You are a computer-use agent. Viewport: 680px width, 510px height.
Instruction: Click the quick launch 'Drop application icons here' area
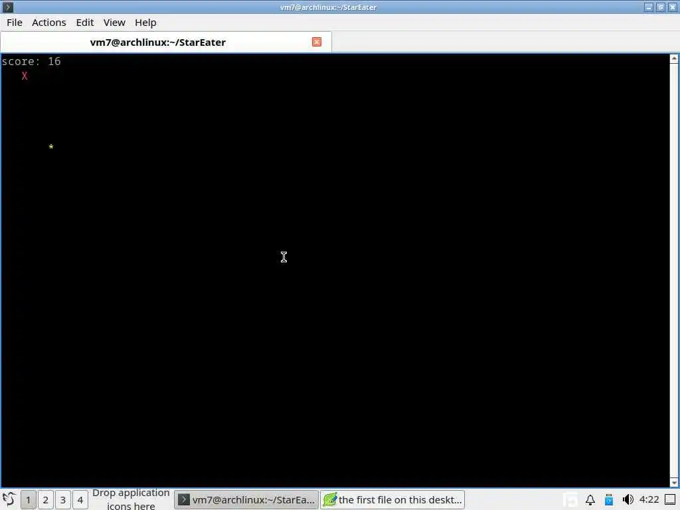coord(131,499)
